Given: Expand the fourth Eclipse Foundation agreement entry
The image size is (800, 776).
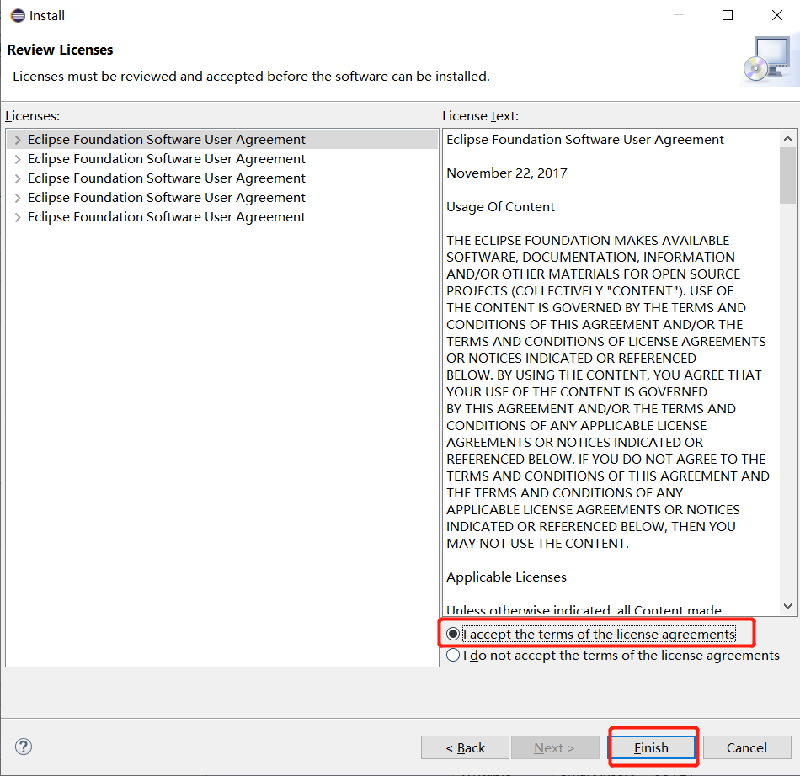Looking at the screenshot, I should 18,198.
